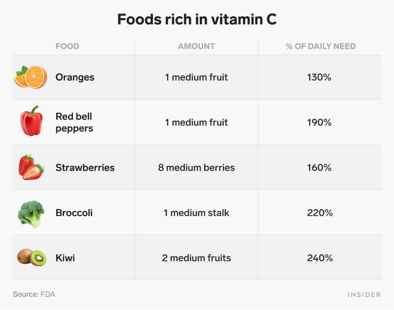This screenshot has height=310, width=394.
Task: Select the % OF DAILY NEED header
Action: click(x=321, y=46)
